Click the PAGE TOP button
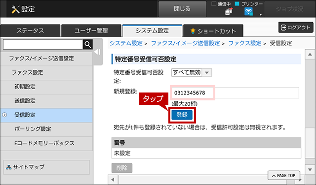The height and width of the screenshot is (185, 316). [x=284, y=176]
